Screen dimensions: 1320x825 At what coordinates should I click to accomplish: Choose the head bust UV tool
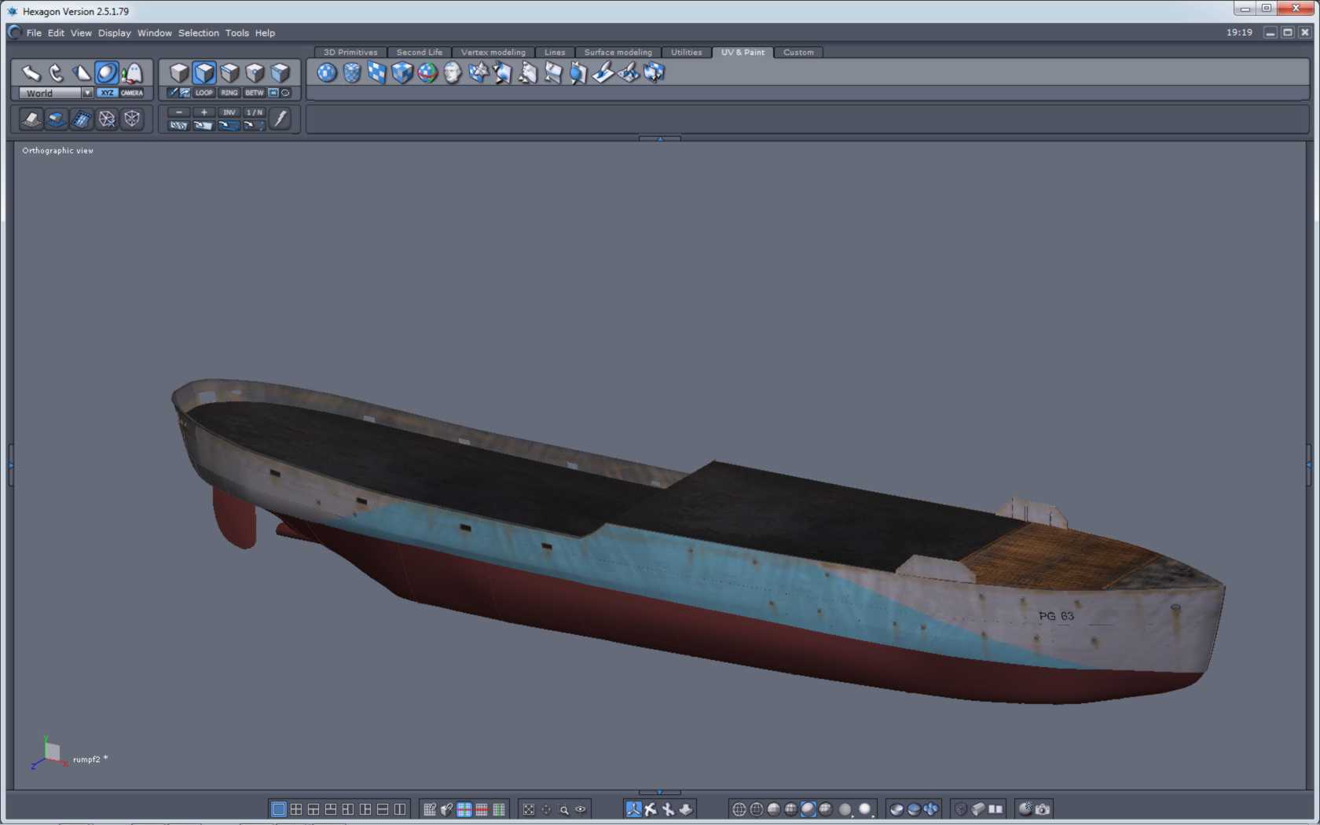click(453, 73)
